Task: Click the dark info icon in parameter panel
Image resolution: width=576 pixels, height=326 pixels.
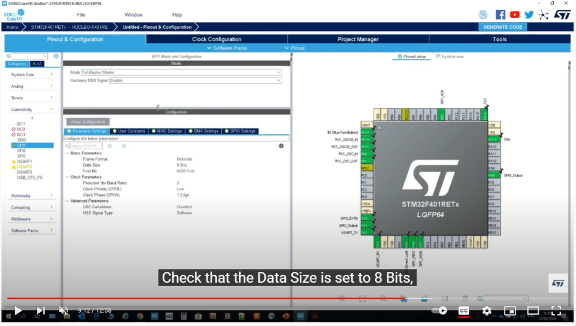Action: (281, 146)
